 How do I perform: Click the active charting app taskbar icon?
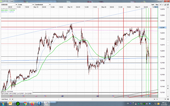(47, 104)
